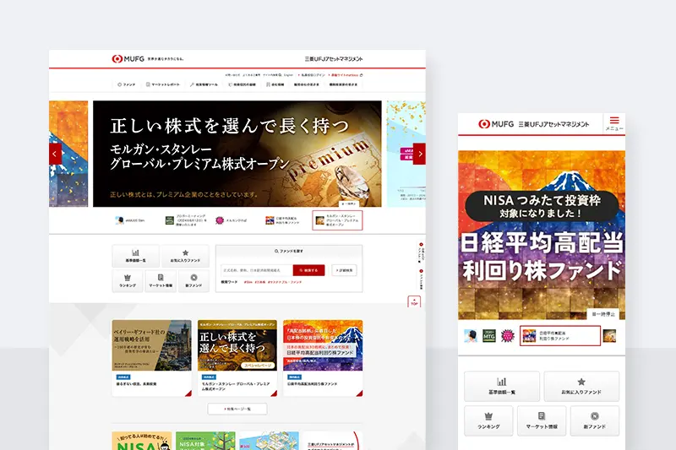
Task: Open the ベイリー・ギフォード feature card
Action: 152,358
